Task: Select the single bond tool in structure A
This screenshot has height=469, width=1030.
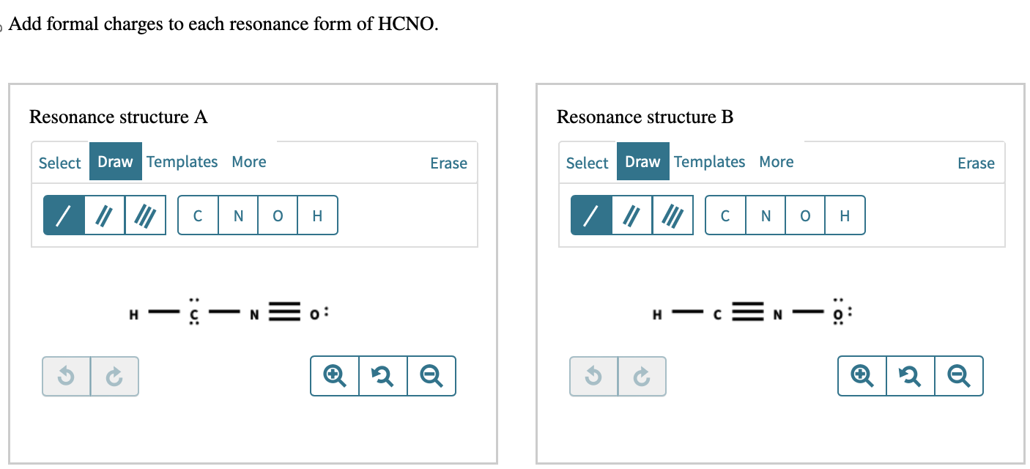Action: (x=62, y=215)
